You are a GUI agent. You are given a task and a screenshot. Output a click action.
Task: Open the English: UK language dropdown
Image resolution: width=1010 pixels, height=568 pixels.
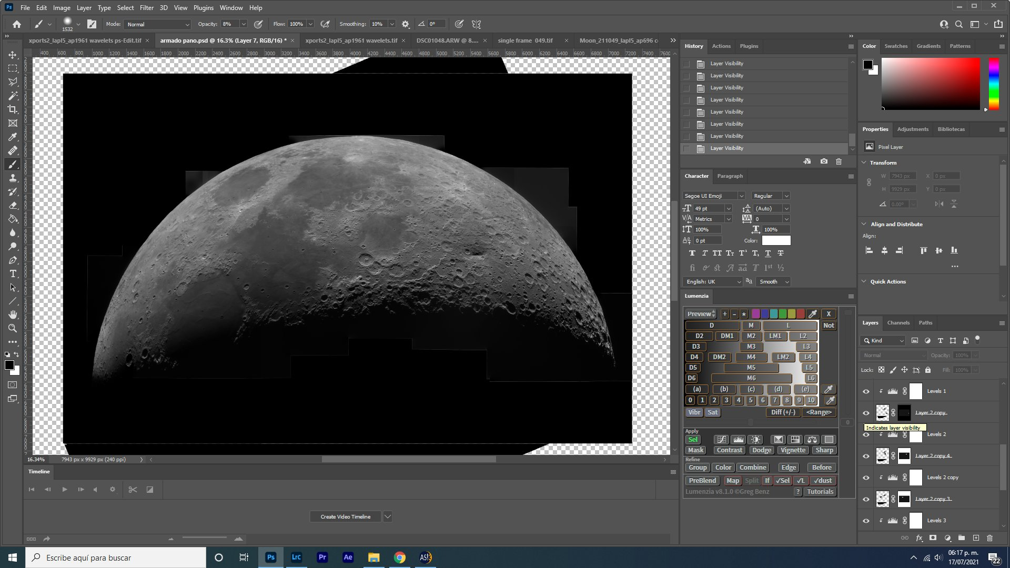tap(713, 282)
